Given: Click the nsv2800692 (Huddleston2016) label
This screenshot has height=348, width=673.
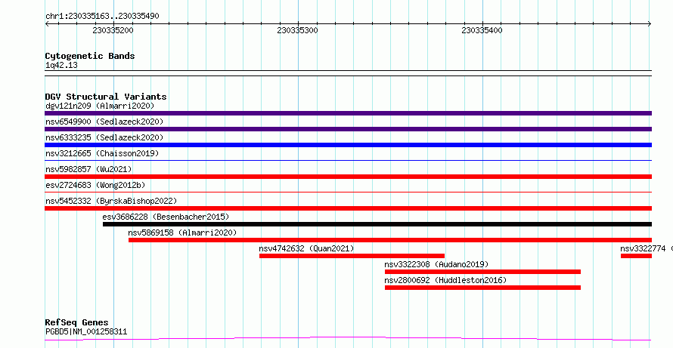Looking at the screenshot, I should [445, 280].
